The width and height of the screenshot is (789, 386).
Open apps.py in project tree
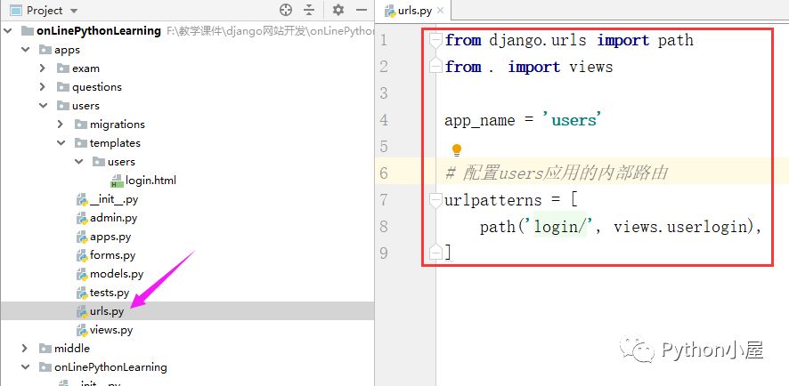coord(110,237)
